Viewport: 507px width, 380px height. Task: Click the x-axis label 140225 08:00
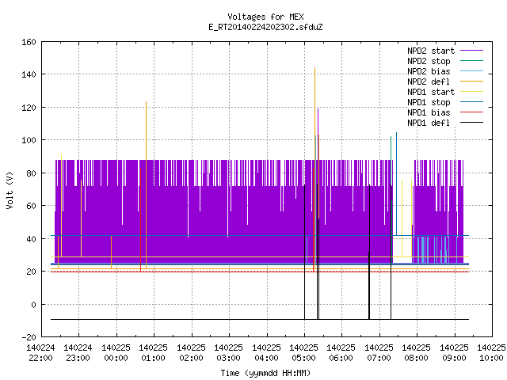(x=416, y=353)
